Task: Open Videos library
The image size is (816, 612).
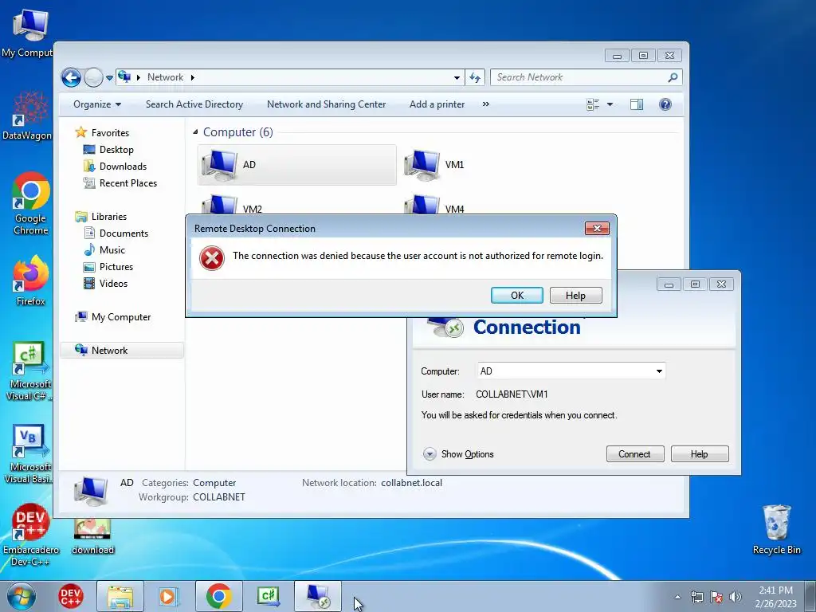Action: point(106,284)
